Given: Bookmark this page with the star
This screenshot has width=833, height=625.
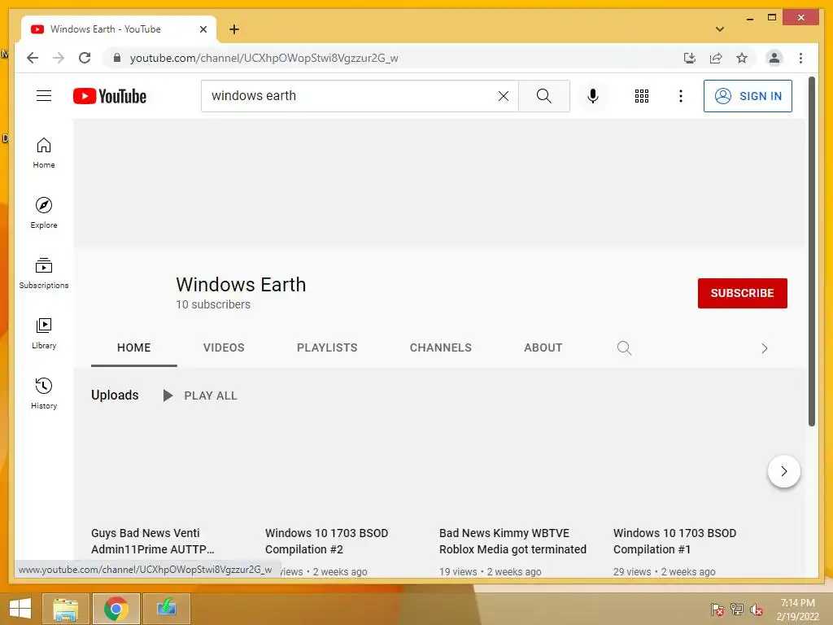Looking at the screenshot, I should pos(742,58).
